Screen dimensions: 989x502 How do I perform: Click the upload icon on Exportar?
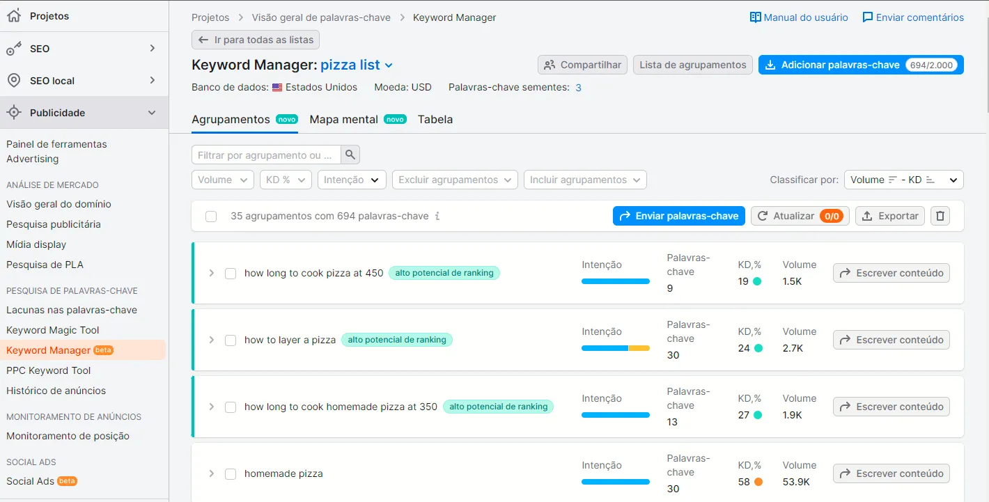click(x=867, y=216)
